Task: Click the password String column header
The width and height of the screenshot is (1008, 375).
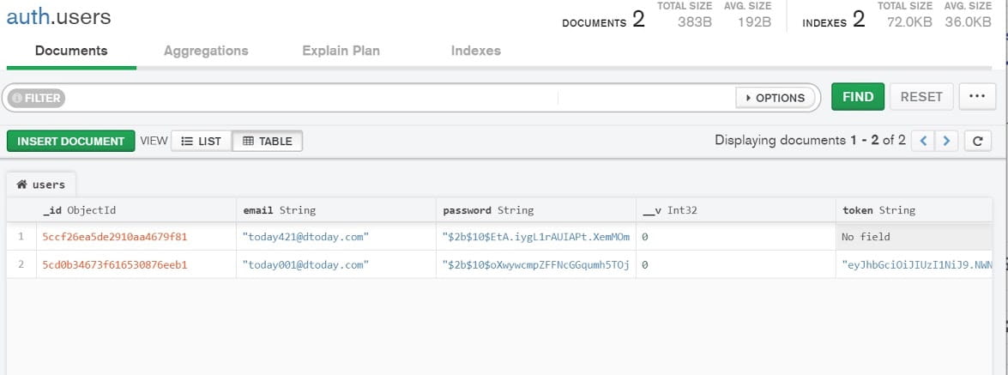Action: [x=536, y=210]
